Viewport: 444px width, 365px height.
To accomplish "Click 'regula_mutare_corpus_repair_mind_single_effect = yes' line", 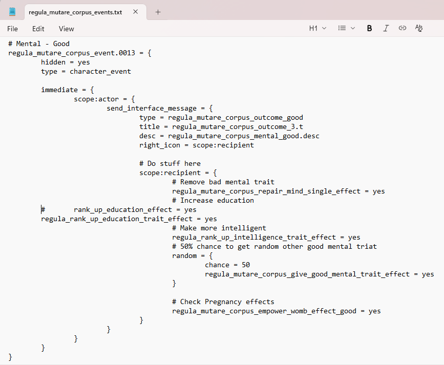I will 279,191.
